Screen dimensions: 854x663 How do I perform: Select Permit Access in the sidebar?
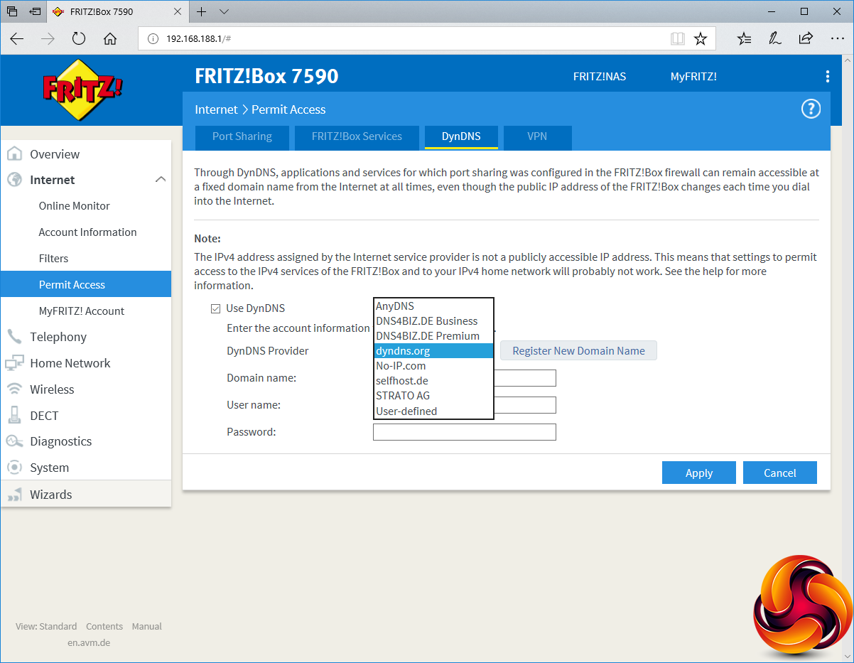(86, 284)
